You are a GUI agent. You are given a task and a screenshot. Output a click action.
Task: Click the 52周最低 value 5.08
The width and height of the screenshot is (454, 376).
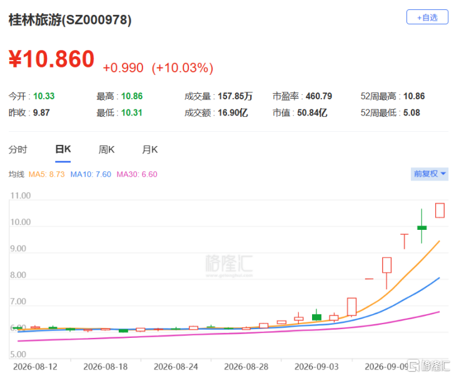click(411, 112)
